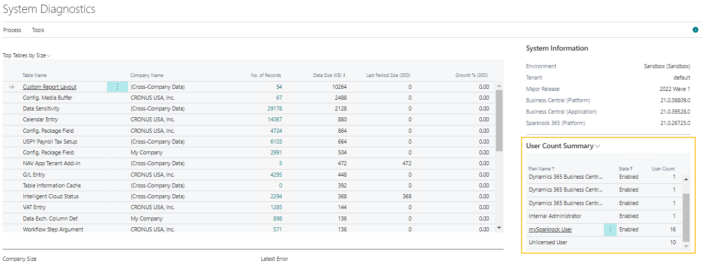Open the mySparkrock User row options menu
Screen dimensions: 705x266
610,229
